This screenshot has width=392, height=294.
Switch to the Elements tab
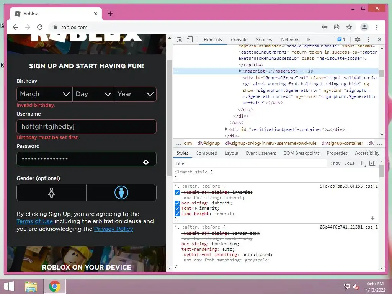pos(213,40)
